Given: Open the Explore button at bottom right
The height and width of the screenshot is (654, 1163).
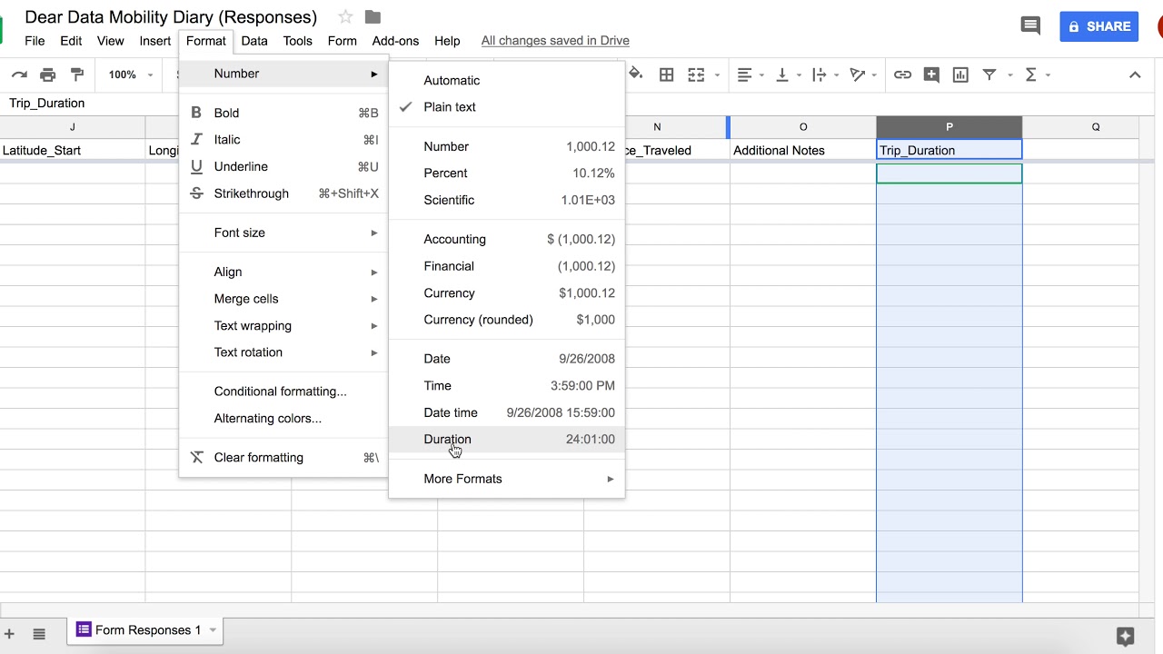Looking at the screenshot, I should [x=1125, y=636].
